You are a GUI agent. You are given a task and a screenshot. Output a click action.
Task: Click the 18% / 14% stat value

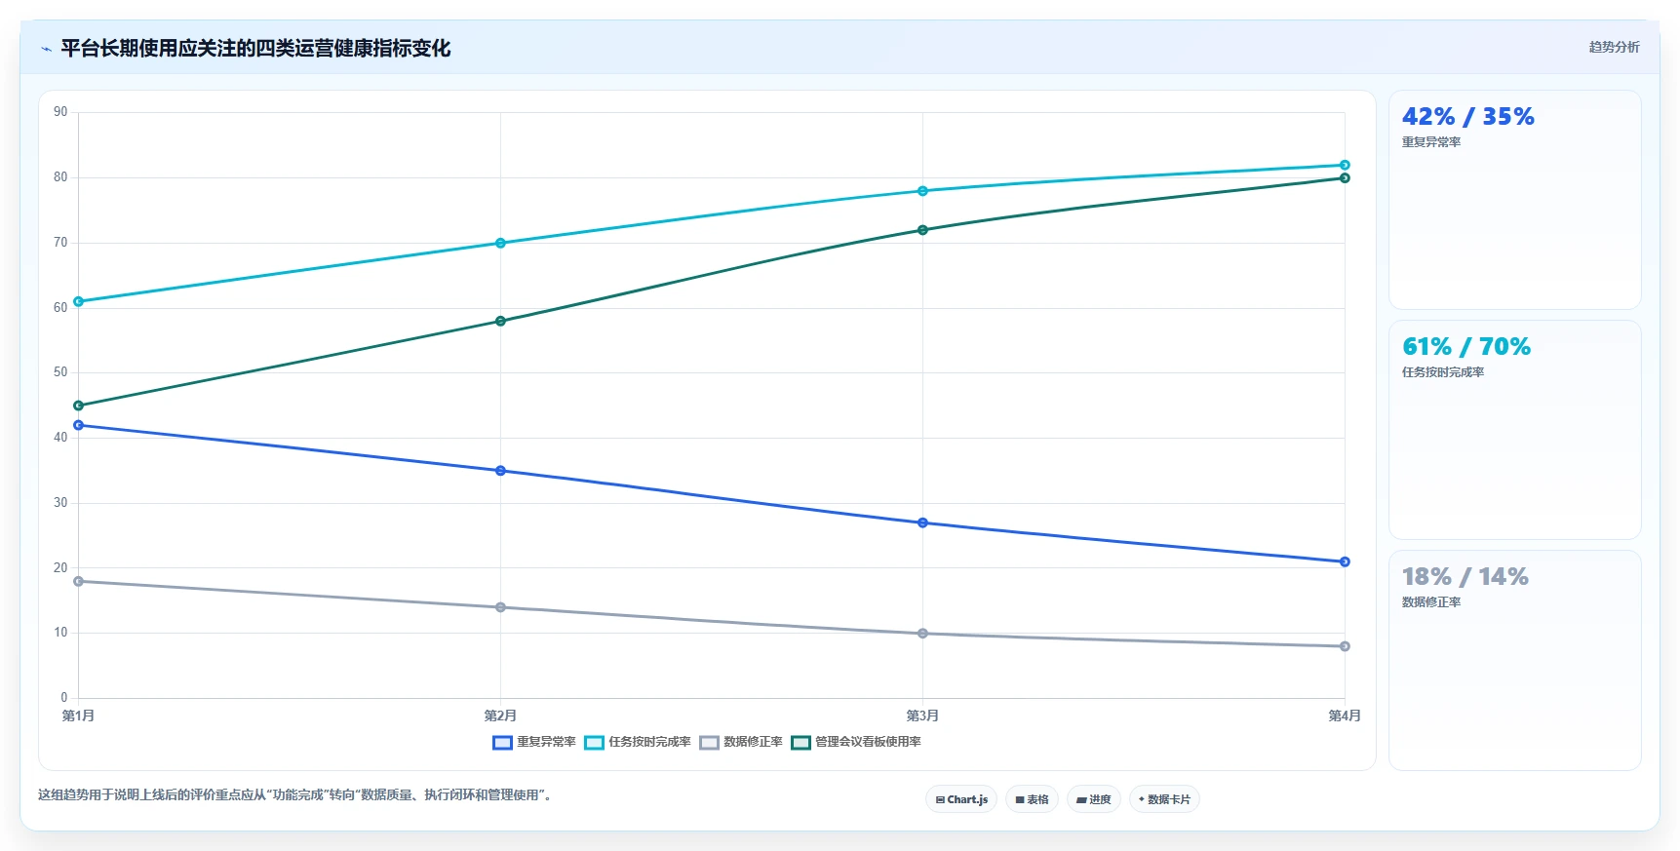(x=1465, y=577)
